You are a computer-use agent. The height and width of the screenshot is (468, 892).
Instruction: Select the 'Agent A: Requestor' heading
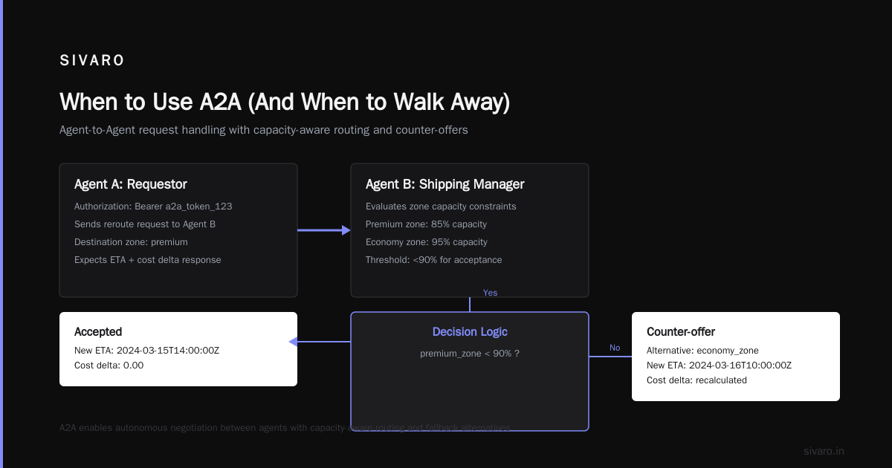pyautogui.click(x=131, y=184)
